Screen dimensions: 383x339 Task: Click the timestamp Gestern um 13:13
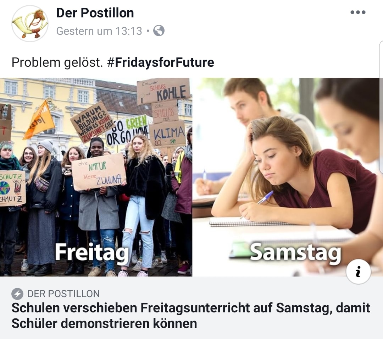click(99, 31)
